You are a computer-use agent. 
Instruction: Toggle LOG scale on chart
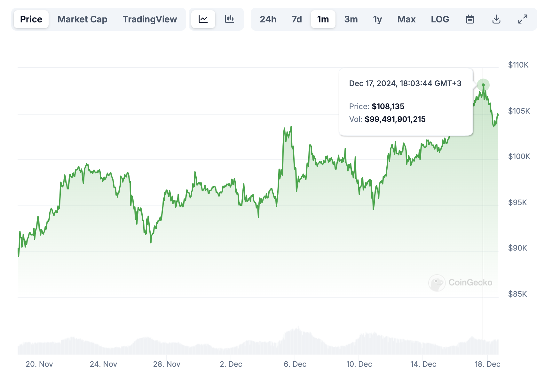(x=440, y=19)
